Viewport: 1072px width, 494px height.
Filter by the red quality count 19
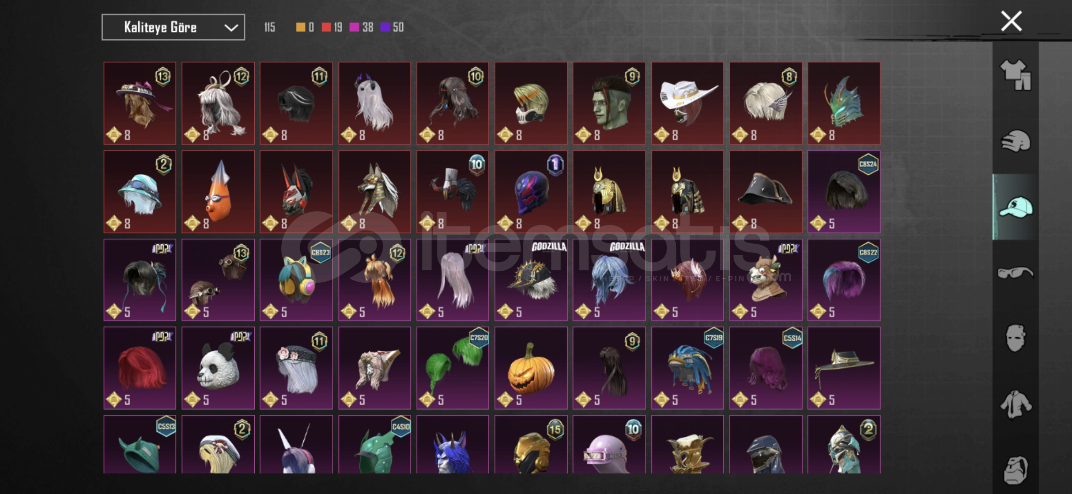pyautogui.click(x=332, y=27)
